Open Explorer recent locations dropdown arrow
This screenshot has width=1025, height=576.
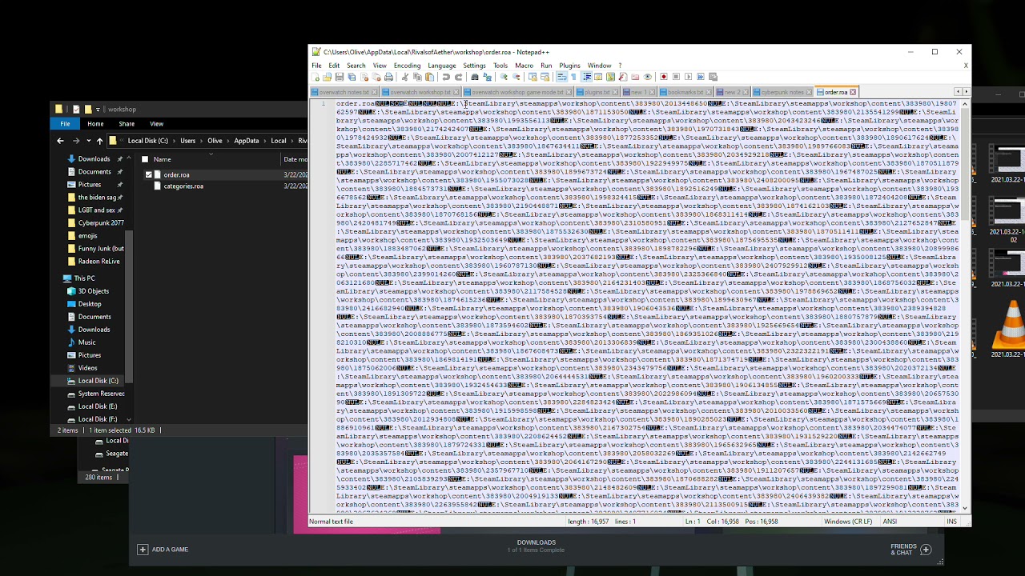tap(87, 141)
